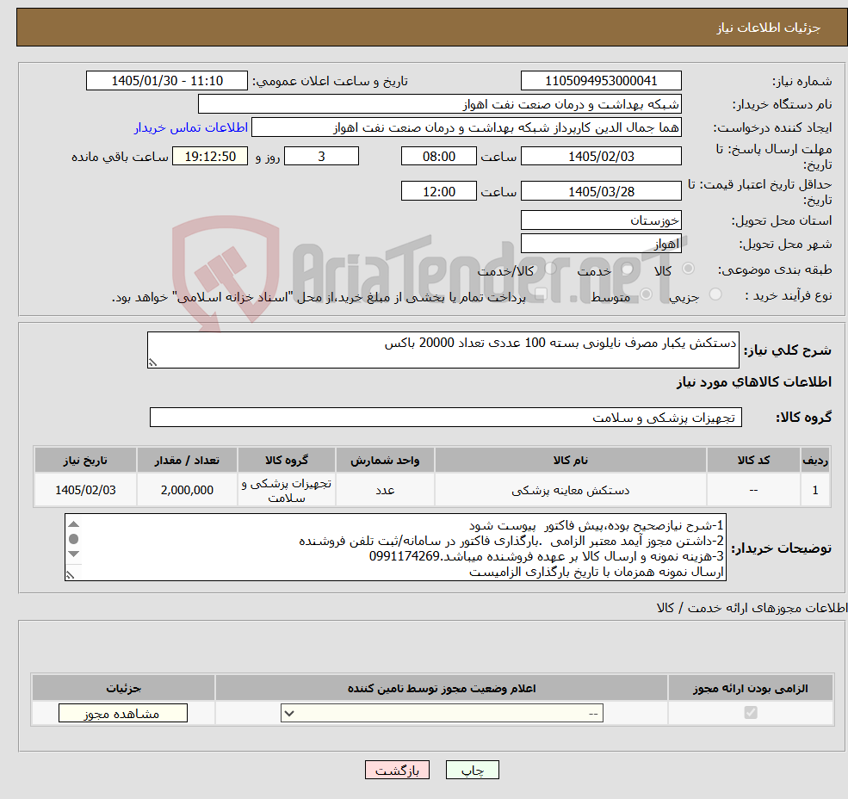Open the license status dropdown
Screen dimensions: 848x799
click(442, 713)
